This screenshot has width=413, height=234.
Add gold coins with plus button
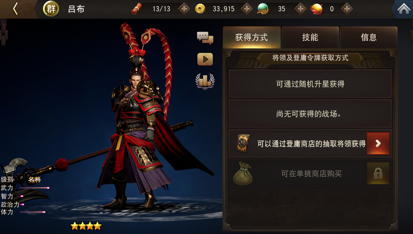tap(247, 9)
